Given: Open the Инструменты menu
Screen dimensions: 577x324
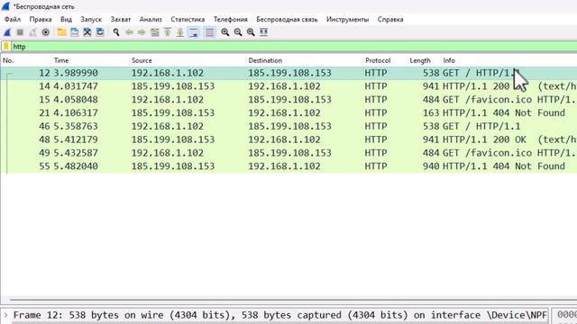Looking at the screenshot, I should 347,20.
